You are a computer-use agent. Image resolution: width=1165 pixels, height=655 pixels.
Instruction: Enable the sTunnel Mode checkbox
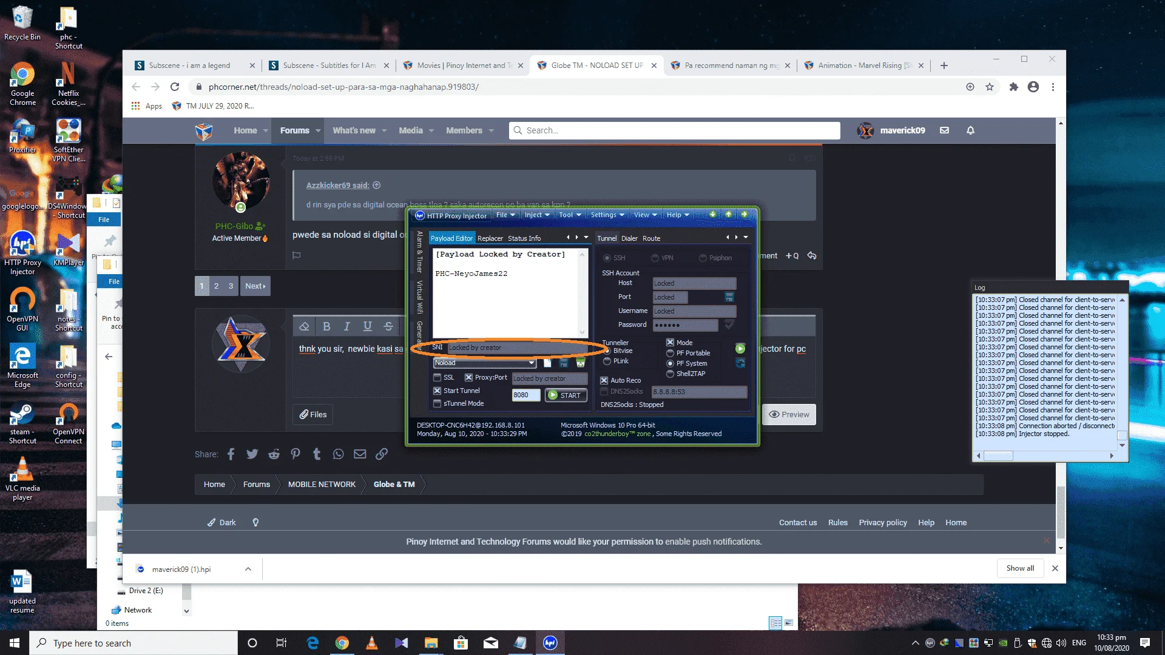[x=437, y=404]
